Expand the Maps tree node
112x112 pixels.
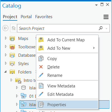tap(6, 38)
